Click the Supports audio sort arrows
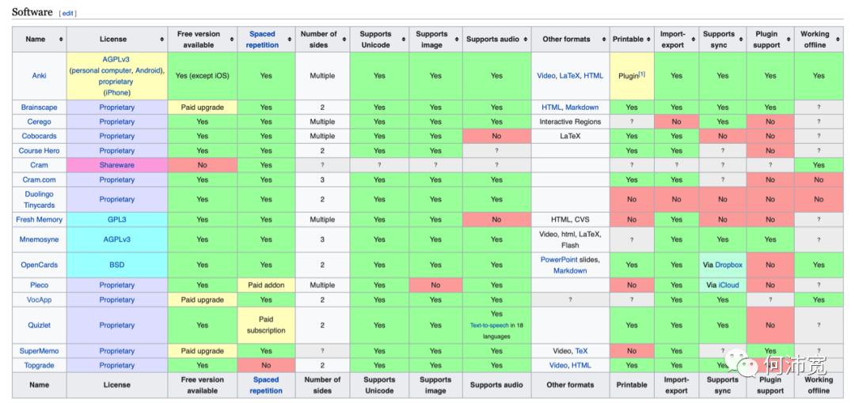The width and height of the screenshot is (855, 403). click(526, 40)
